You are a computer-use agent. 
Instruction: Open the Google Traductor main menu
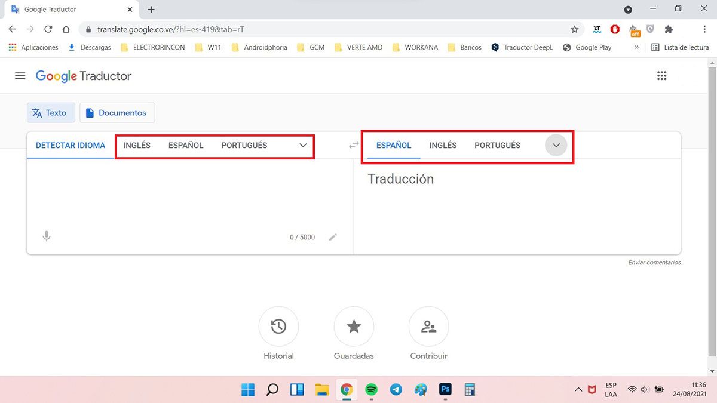20,76
